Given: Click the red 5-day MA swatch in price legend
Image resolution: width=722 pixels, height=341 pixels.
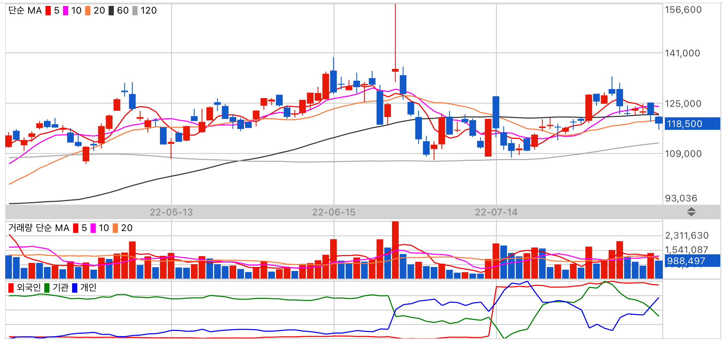Looking at the screenshot, I should pos(48,10).
